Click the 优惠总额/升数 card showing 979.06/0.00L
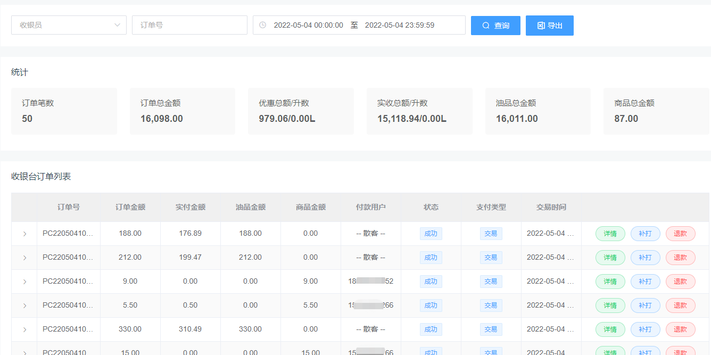 [301, 111]
